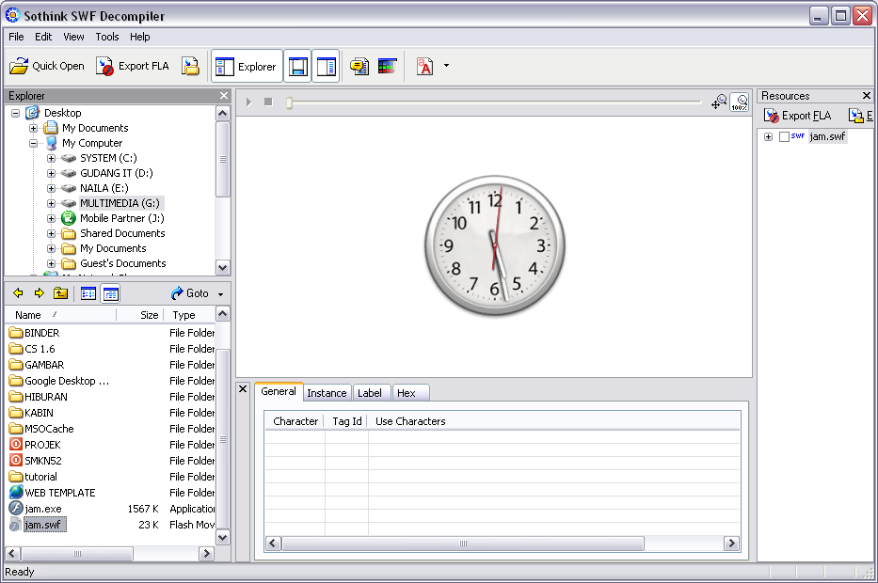878x583 pixels.
Task: Expand the GUDANG IT (D:) drive
Action: (52, 173)
